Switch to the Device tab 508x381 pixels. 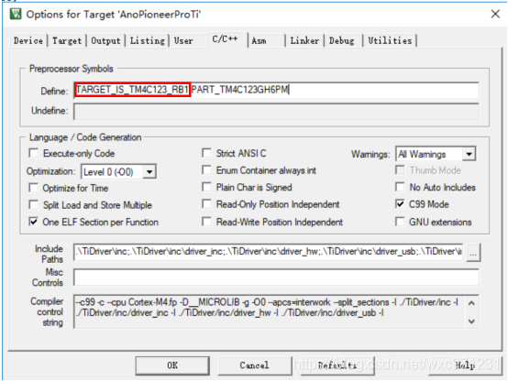click(x=28, y=41)
